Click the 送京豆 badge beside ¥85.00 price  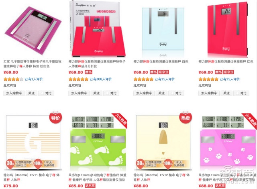point(90,186)
